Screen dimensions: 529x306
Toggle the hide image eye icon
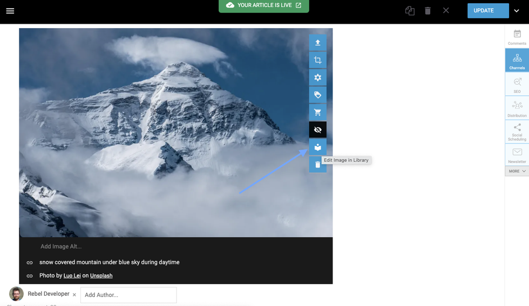317,130
